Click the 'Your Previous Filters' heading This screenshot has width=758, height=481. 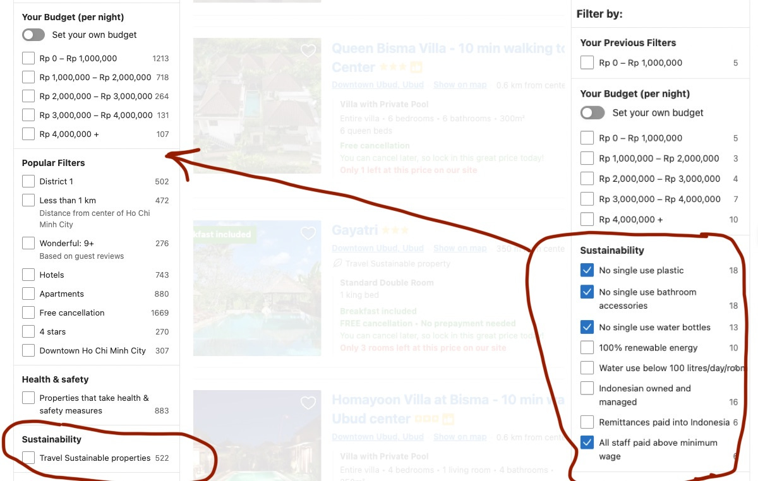628,43
